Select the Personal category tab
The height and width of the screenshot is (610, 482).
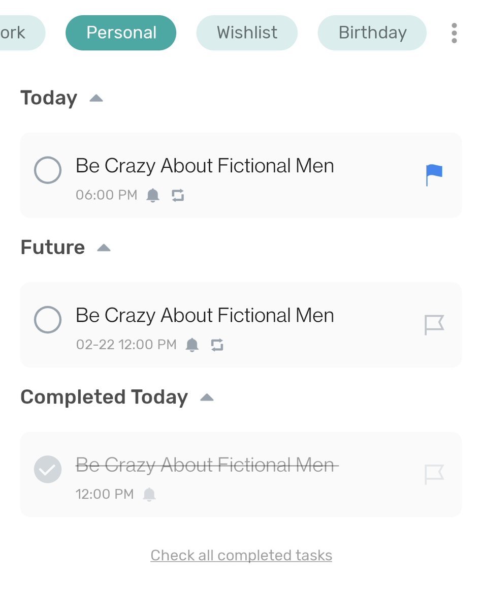[x=121, y=33]
